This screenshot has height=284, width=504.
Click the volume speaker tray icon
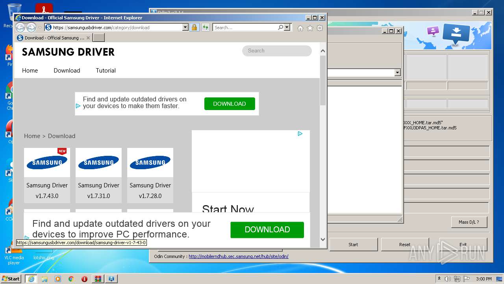point(448,279)
